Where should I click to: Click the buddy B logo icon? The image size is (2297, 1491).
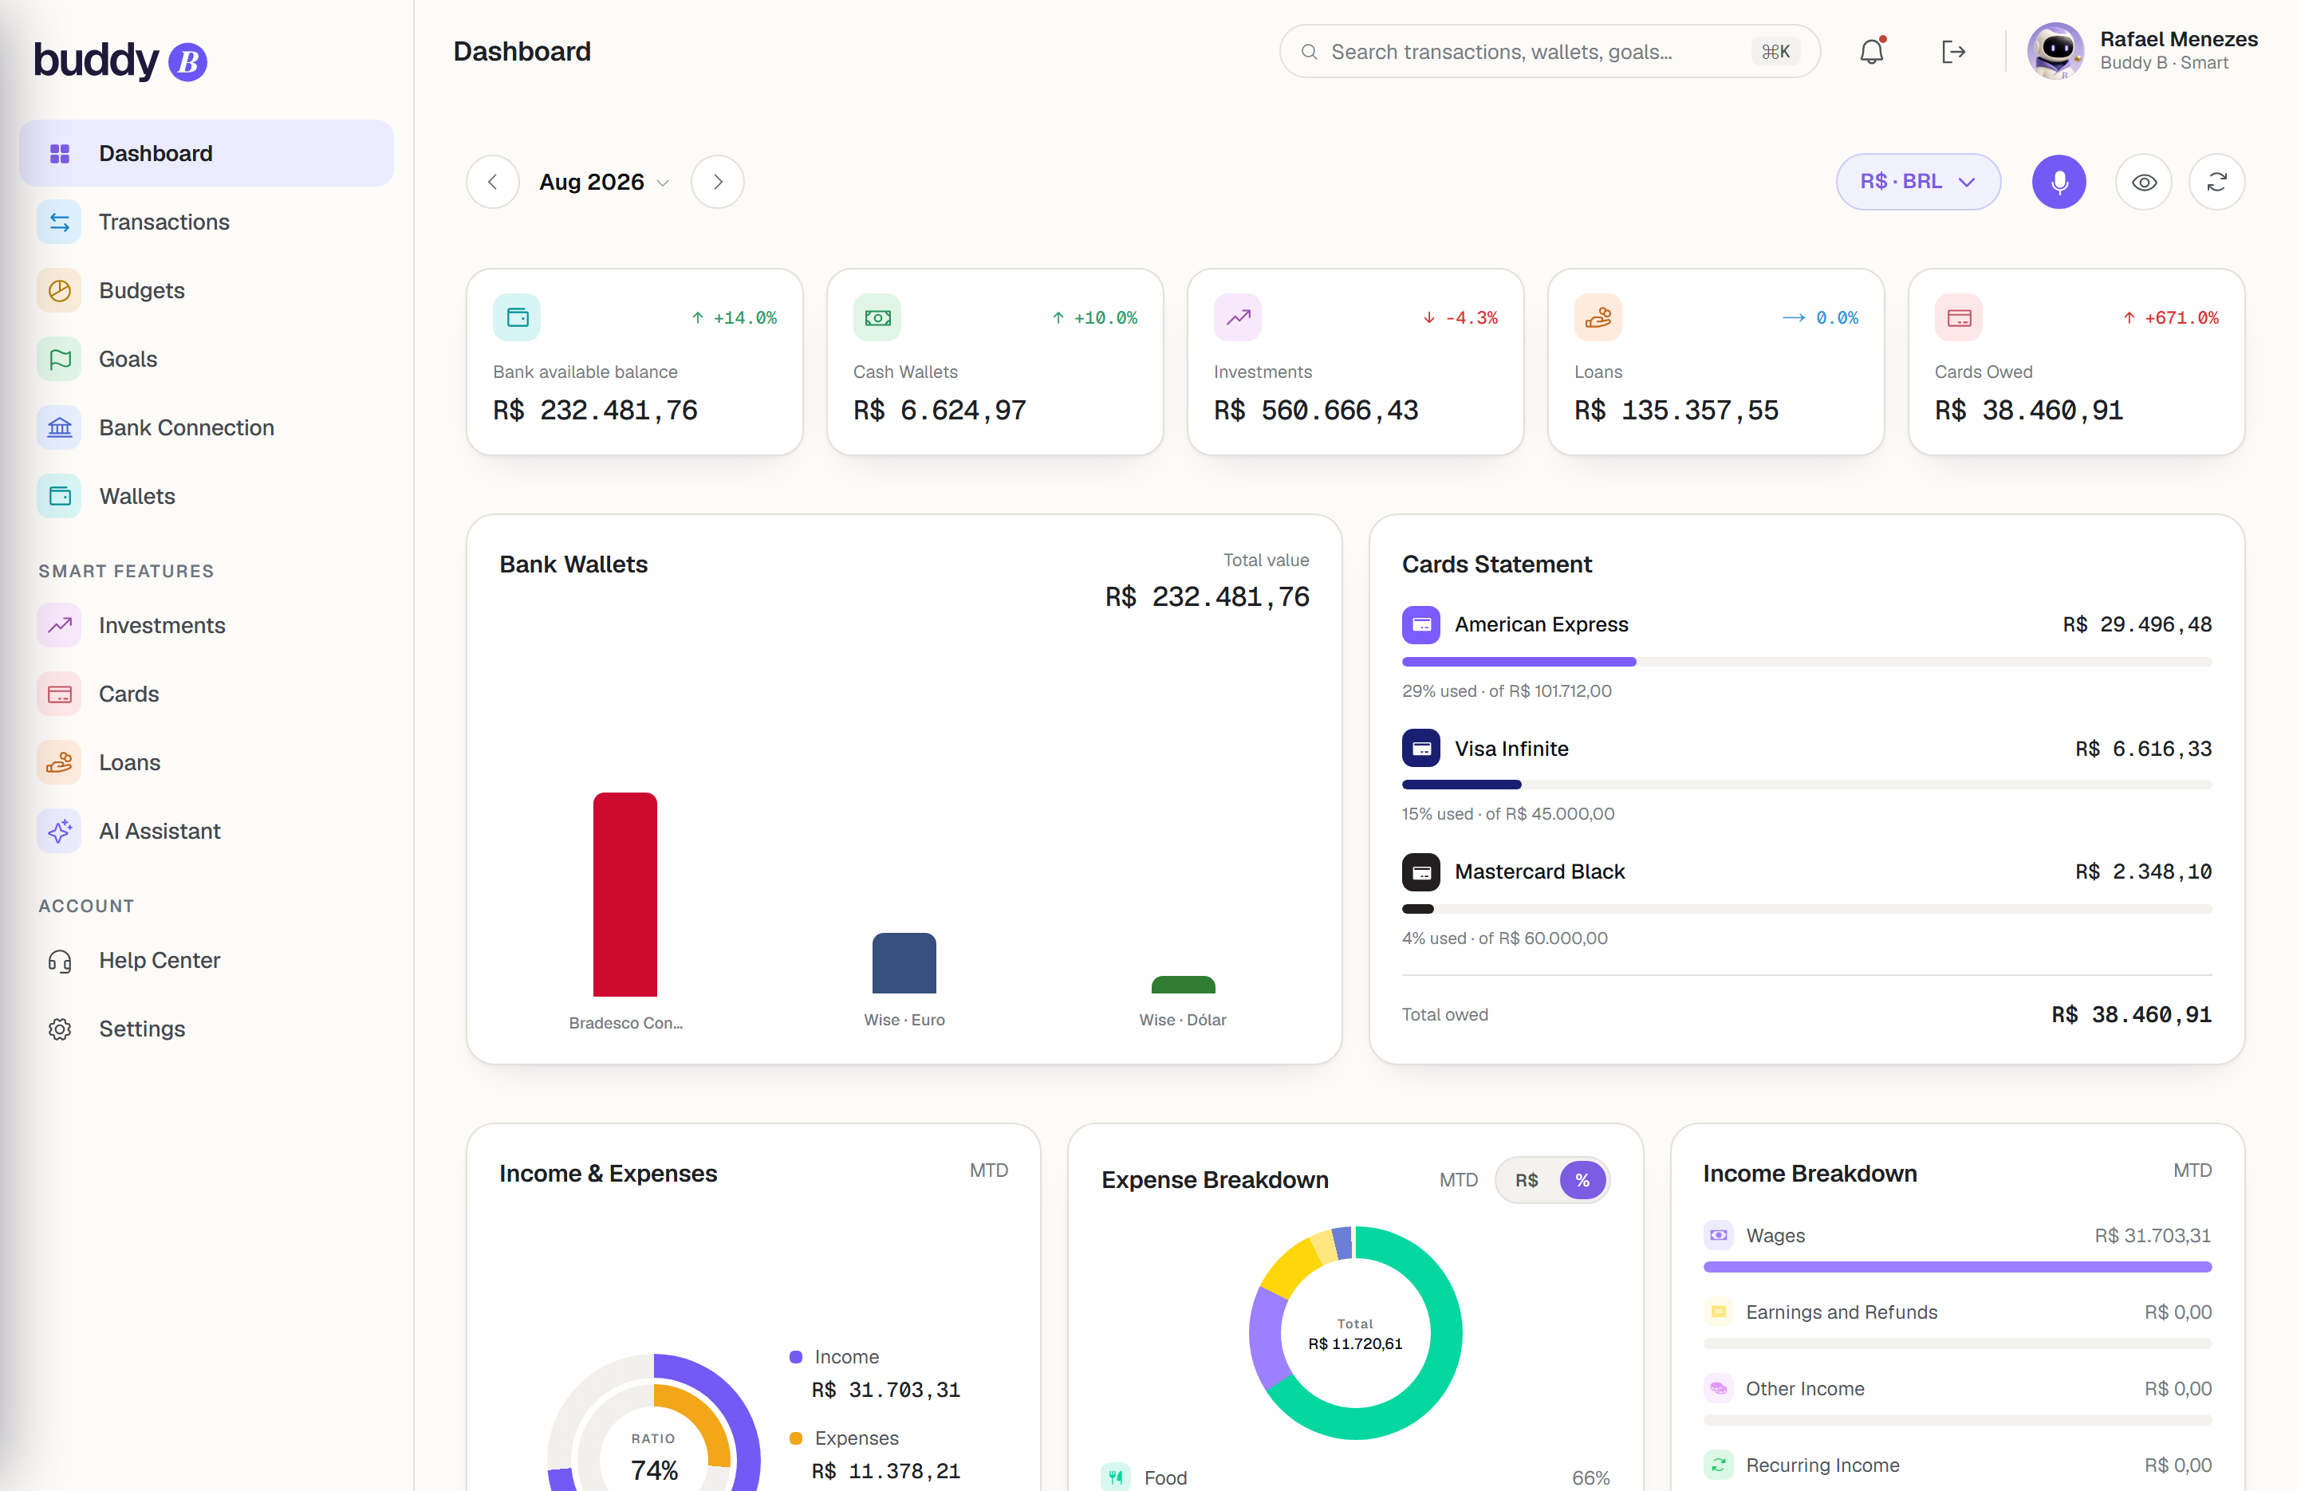(187, 61)
